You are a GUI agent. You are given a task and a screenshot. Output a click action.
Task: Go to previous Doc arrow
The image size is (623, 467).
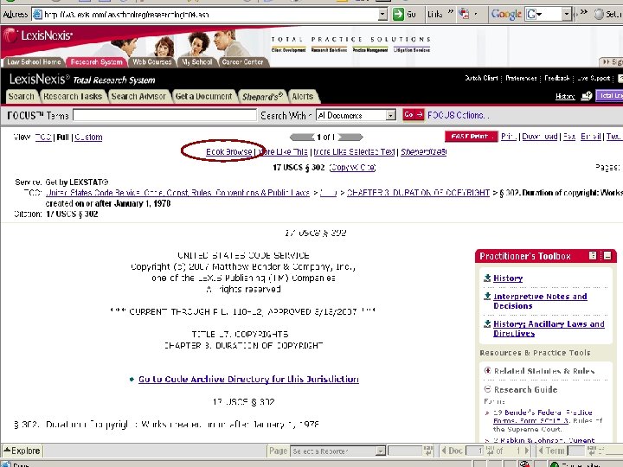(x=444, y=451)
